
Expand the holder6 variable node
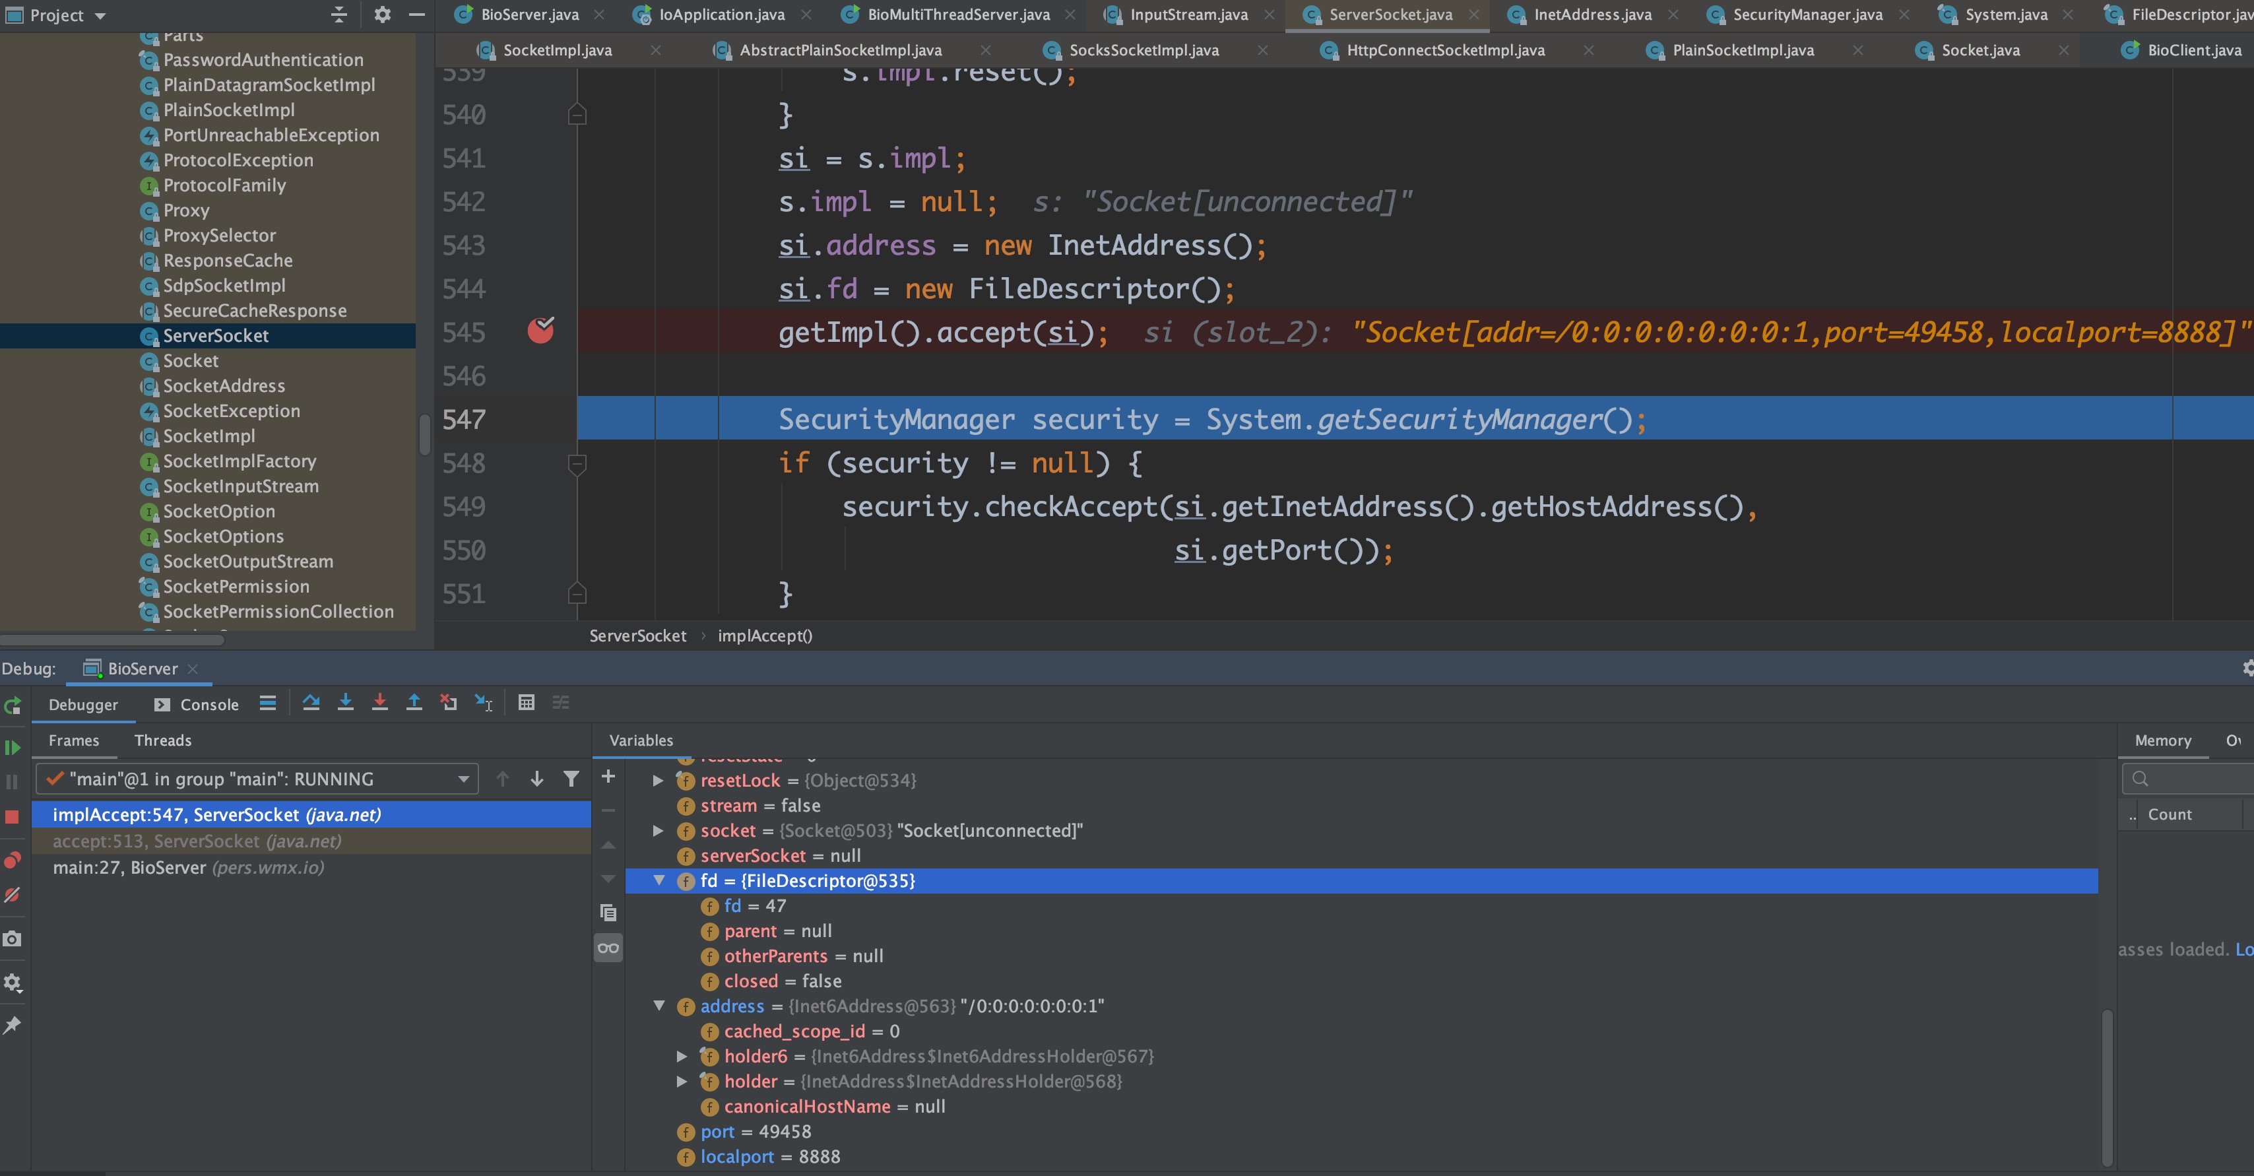[682, 1056]
